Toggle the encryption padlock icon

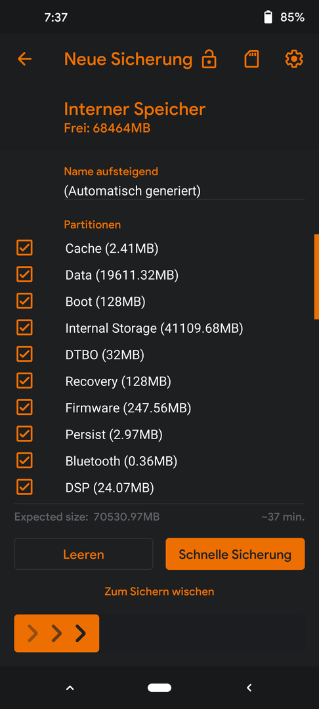209,59
